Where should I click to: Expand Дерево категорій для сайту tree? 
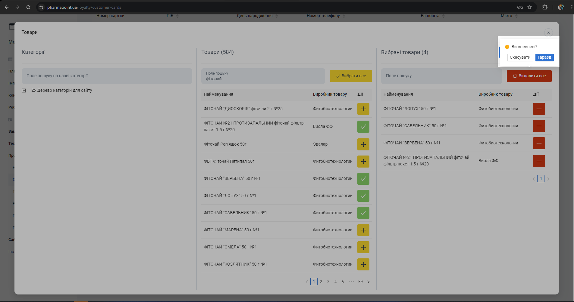tap(24, 91)
